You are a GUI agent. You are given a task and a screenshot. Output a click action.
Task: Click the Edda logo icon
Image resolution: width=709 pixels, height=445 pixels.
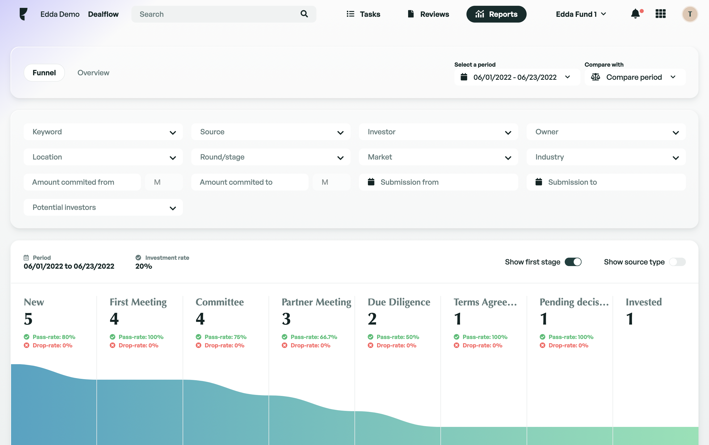[x=24, y=14]
